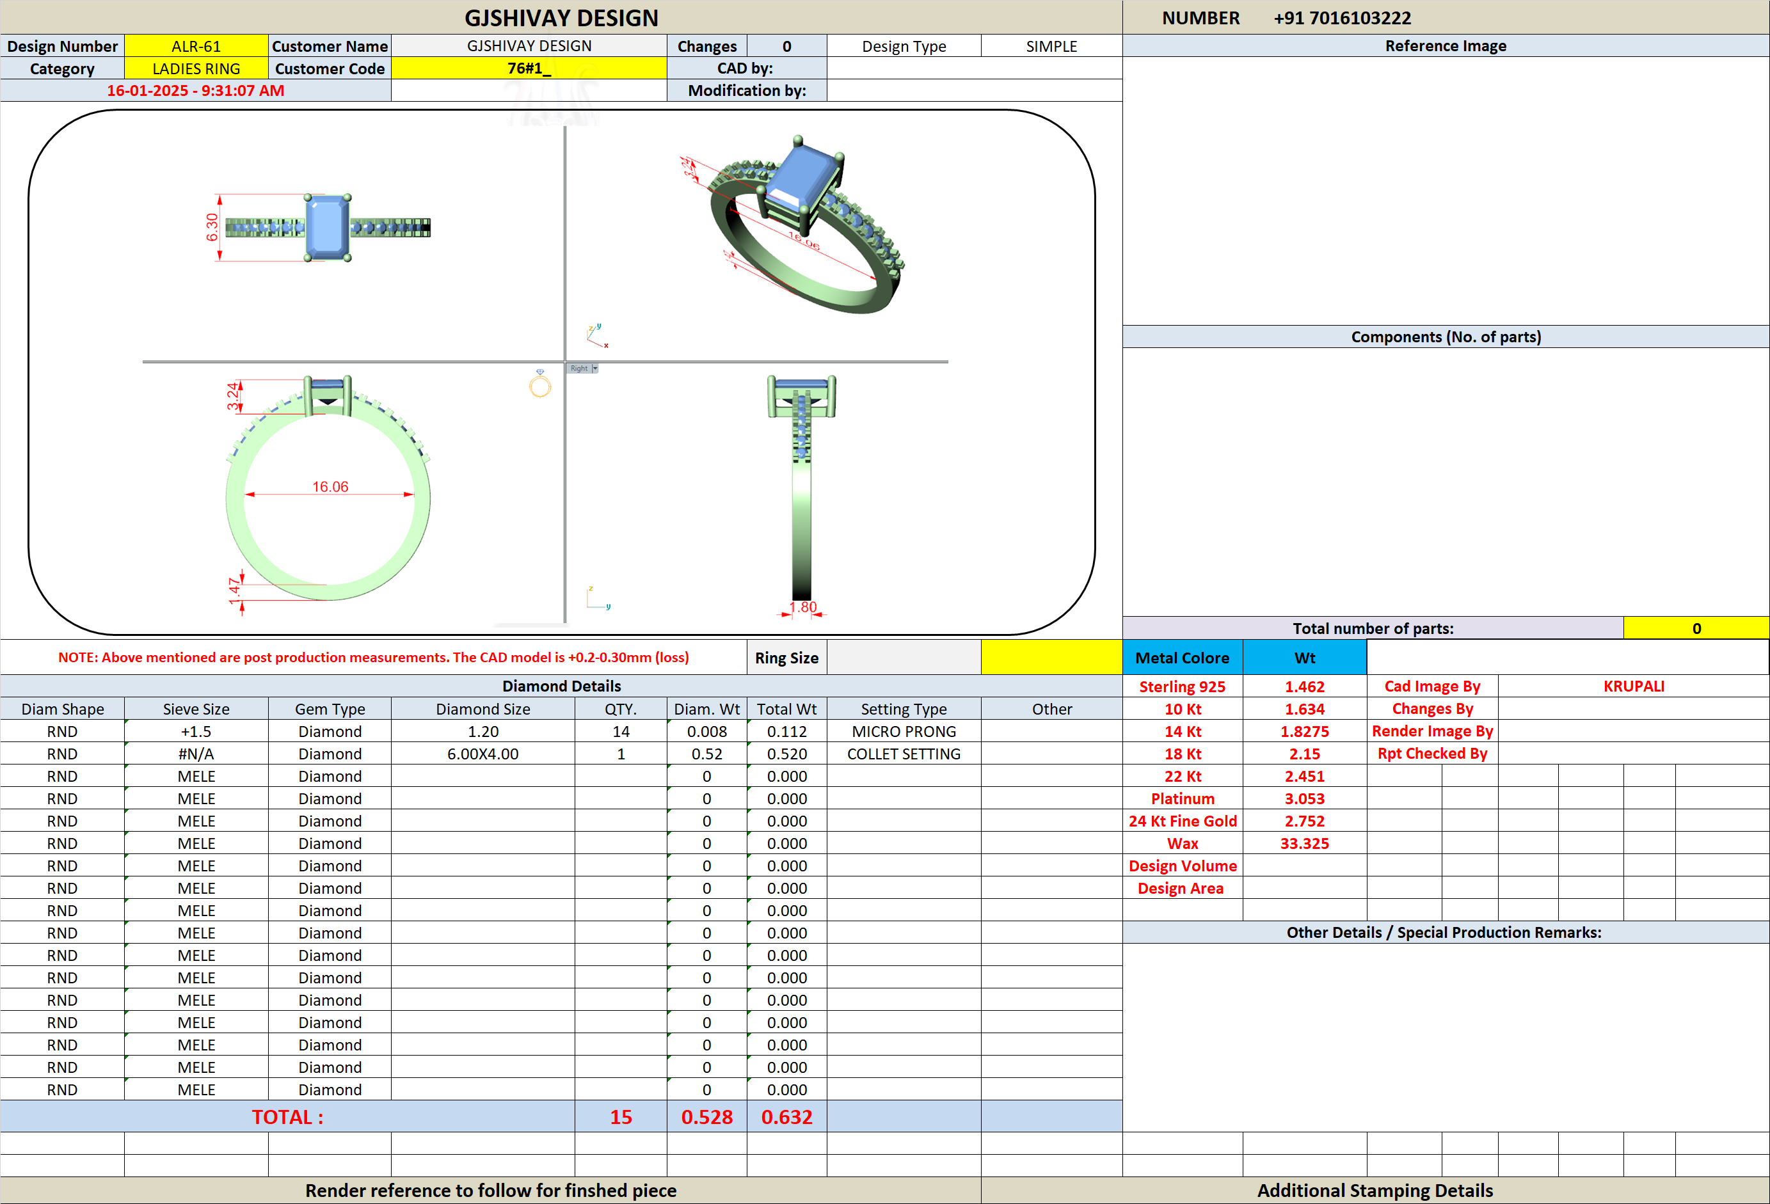This screenshot has width=1770, height=1204.
Task: Click the 0.112 total weight cell
Action: (786, 731)
